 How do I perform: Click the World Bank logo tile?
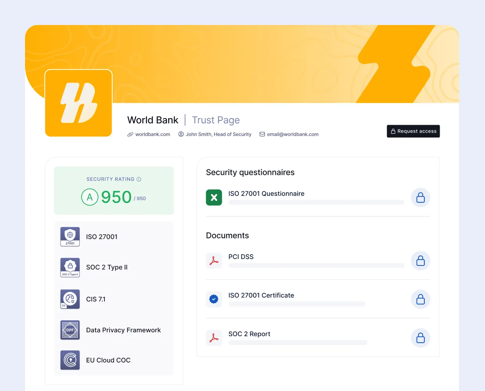pos(79,103)
